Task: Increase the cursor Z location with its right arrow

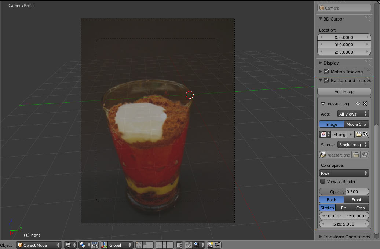Action: point(368,52)
